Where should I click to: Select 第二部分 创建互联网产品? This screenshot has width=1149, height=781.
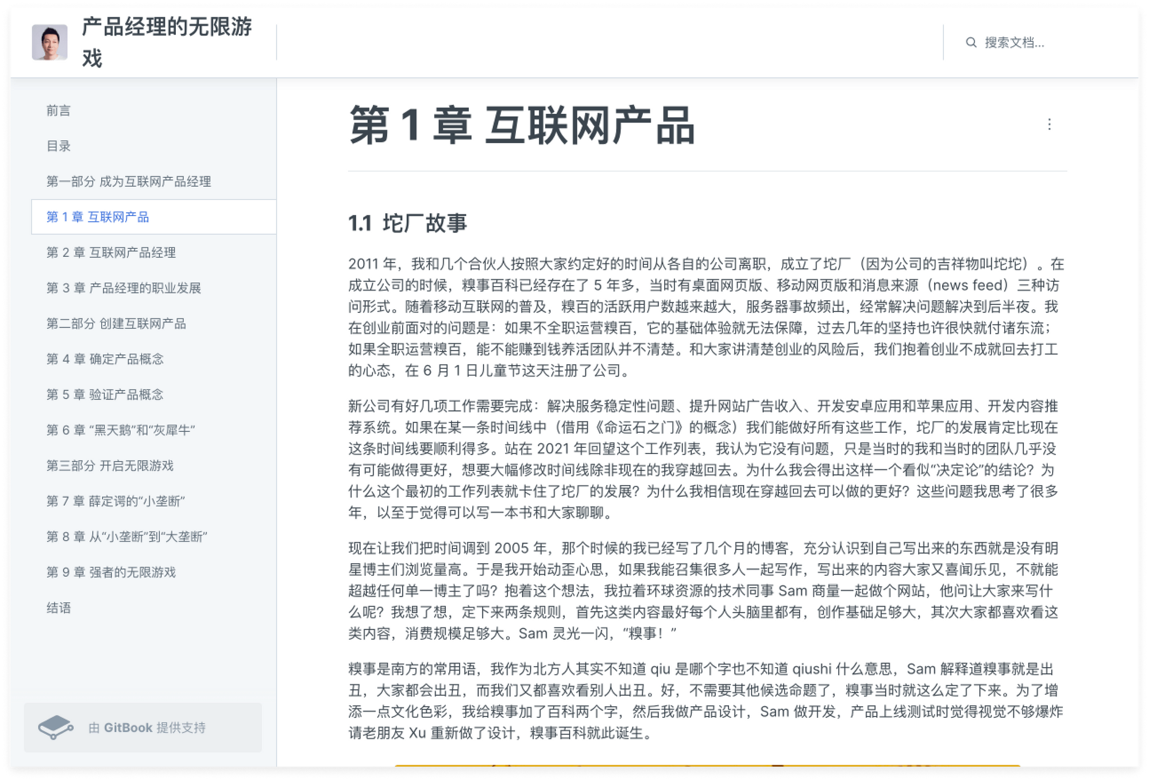tap(116, 324)
